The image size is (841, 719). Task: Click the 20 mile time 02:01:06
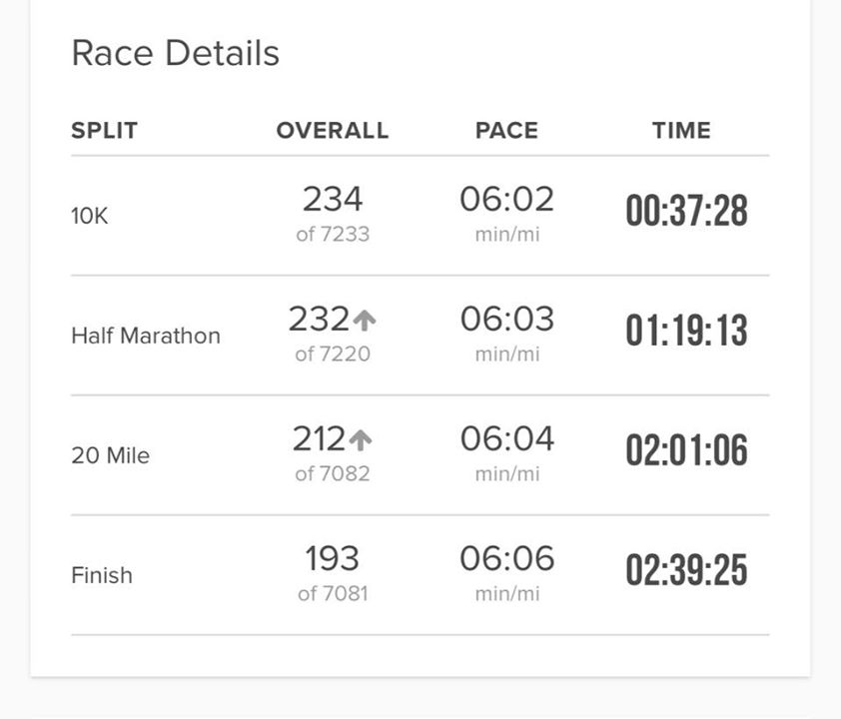click(x=686, y=449)
